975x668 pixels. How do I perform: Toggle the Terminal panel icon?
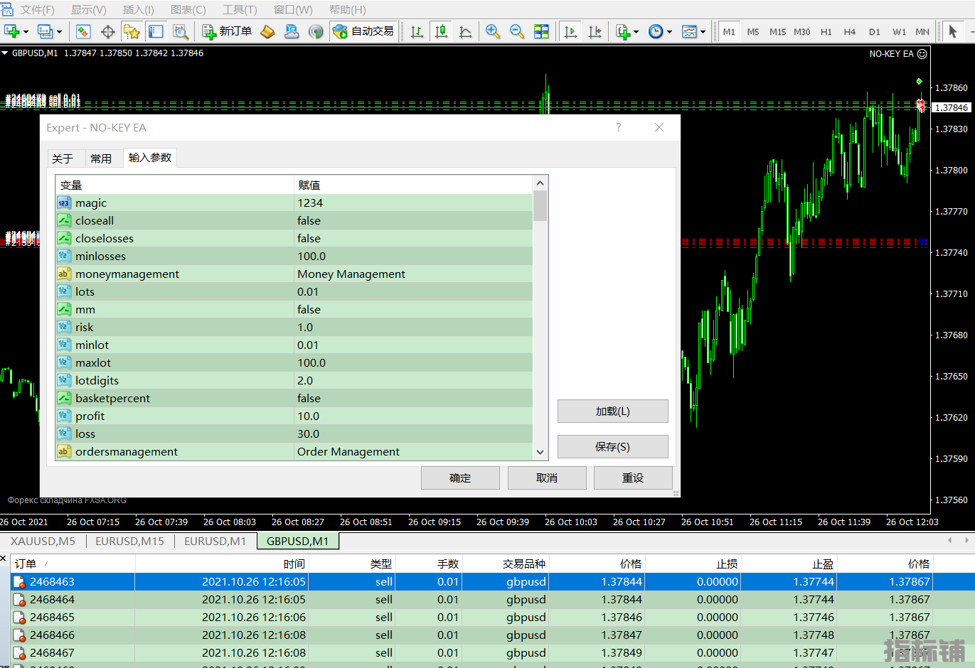156,31
